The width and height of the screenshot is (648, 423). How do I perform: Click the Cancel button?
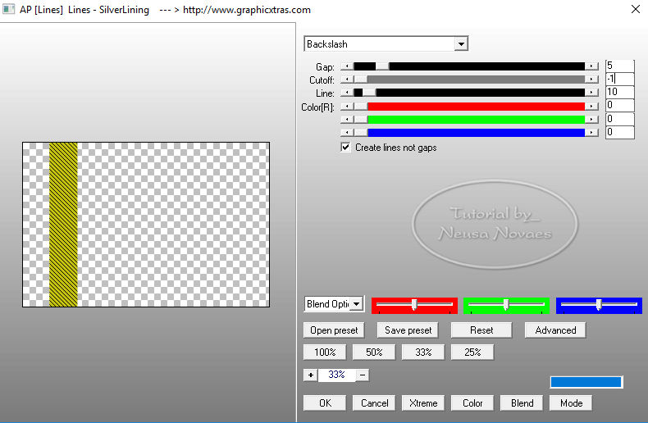(x=374, y=403)
